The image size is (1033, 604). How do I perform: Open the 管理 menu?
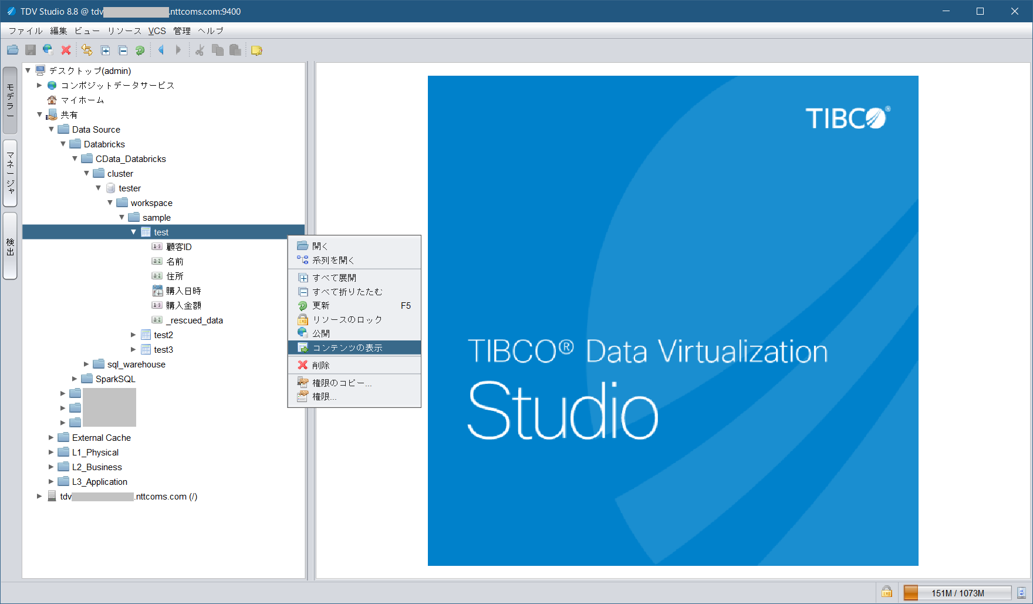tap(182, 31)
